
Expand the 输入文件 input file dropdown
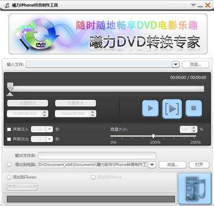pyautogui.click(x=175, y=65)
